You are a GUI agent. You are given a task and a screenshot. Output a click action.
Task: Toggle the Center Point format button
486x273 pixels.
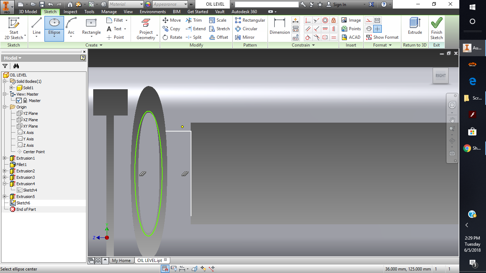(377, 29)
